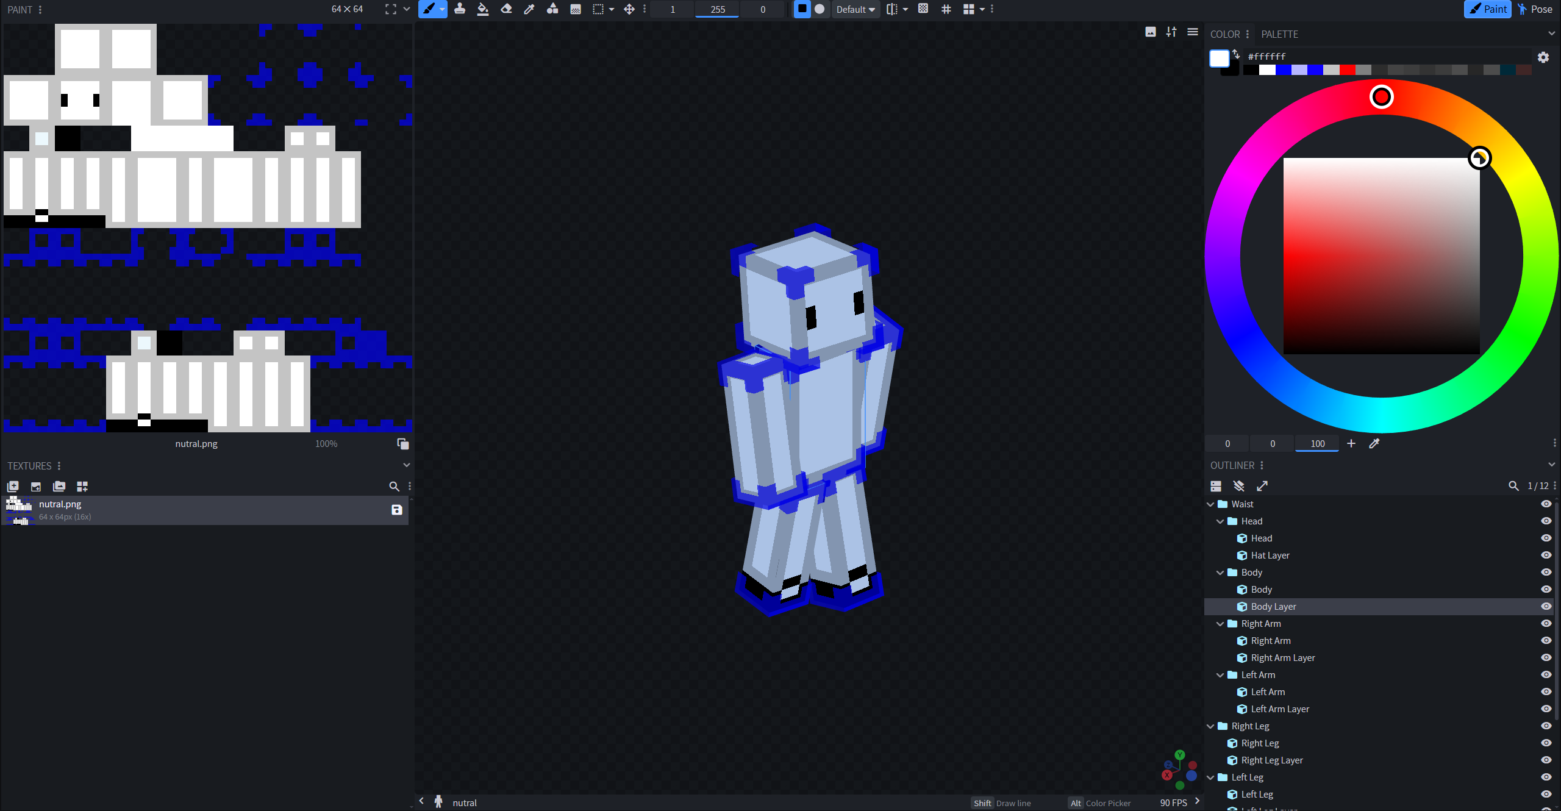
Task: Select the Draw Shape tool
Action: click(552, 9)
